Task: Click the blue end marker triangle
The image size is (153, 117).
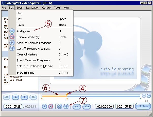Action: [x=140, y=99]
